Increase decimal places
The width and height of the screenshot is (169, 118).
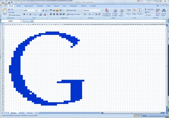tap(96, 14)
